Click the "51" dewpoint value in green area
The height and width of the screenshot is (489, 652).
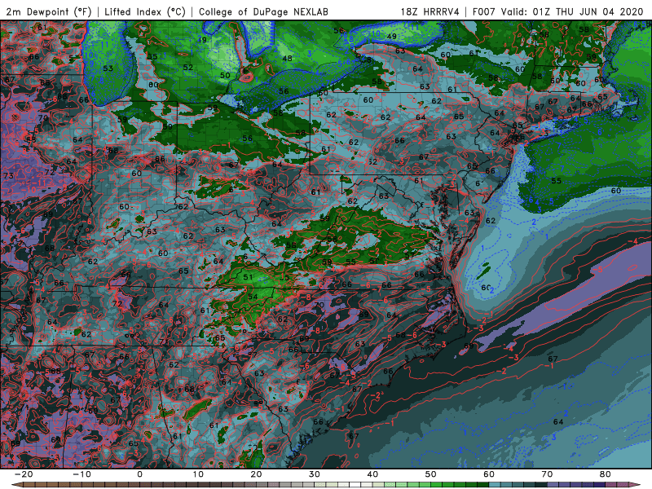249,277
